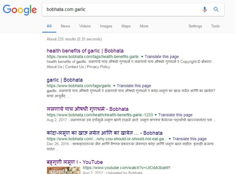This screenshot has height=174, width=235.
Task: Click the 'About 225 results' count text
Action: tap(74, 39)
